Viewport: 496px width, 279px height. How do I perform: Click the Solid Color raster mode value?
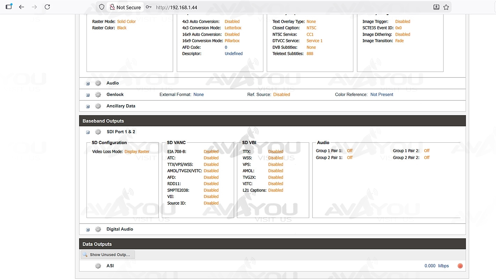coord(126,22)
